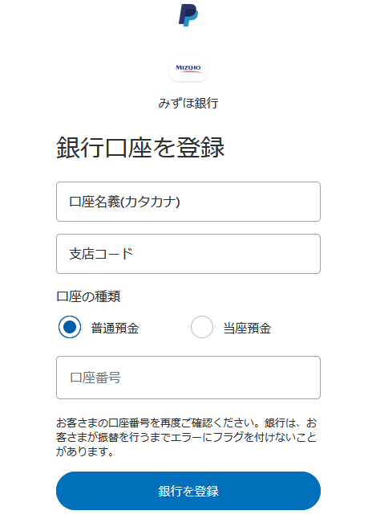The image size is (376, 531).
Task: Focus the 支店コード input field
Action: pyautogui.click(x=188, y=254)
